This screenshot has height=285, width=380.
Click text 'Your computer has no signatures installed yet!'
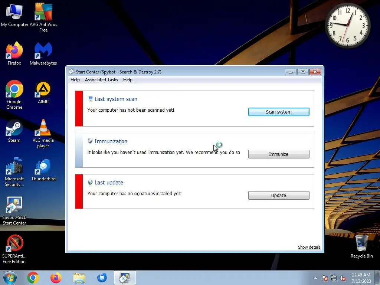point(134,194)
